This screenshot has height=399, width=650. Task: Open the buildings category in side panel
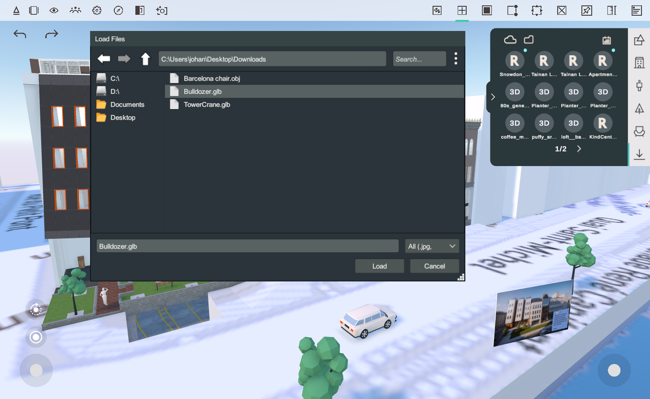pos(639,62)
